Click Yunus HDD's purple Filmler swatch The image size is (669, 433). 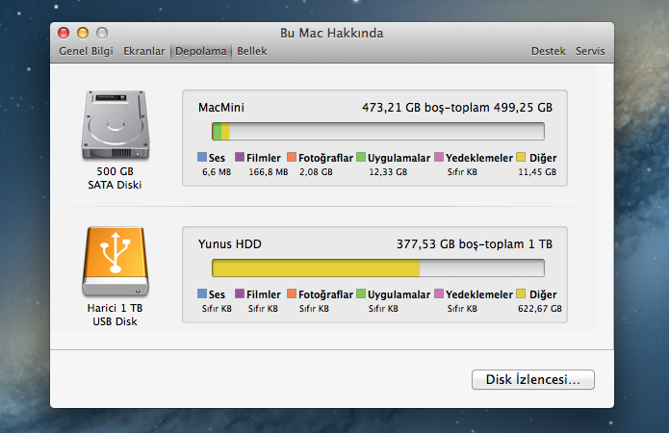(x=240, y=293)
